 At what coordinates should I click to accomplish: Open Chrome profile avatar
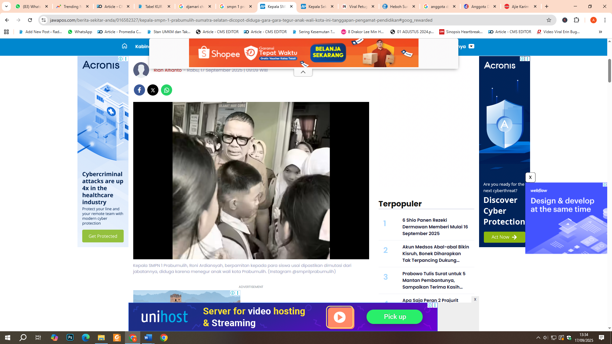click(x=593, y=20)
